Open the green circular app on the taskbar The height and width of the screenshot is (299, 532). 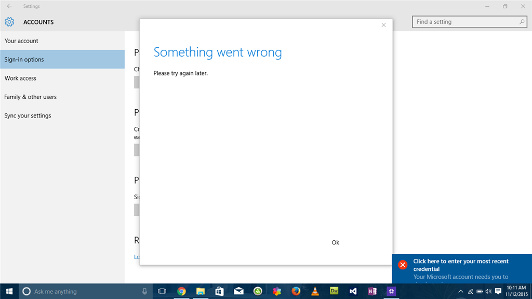[258, 291]
